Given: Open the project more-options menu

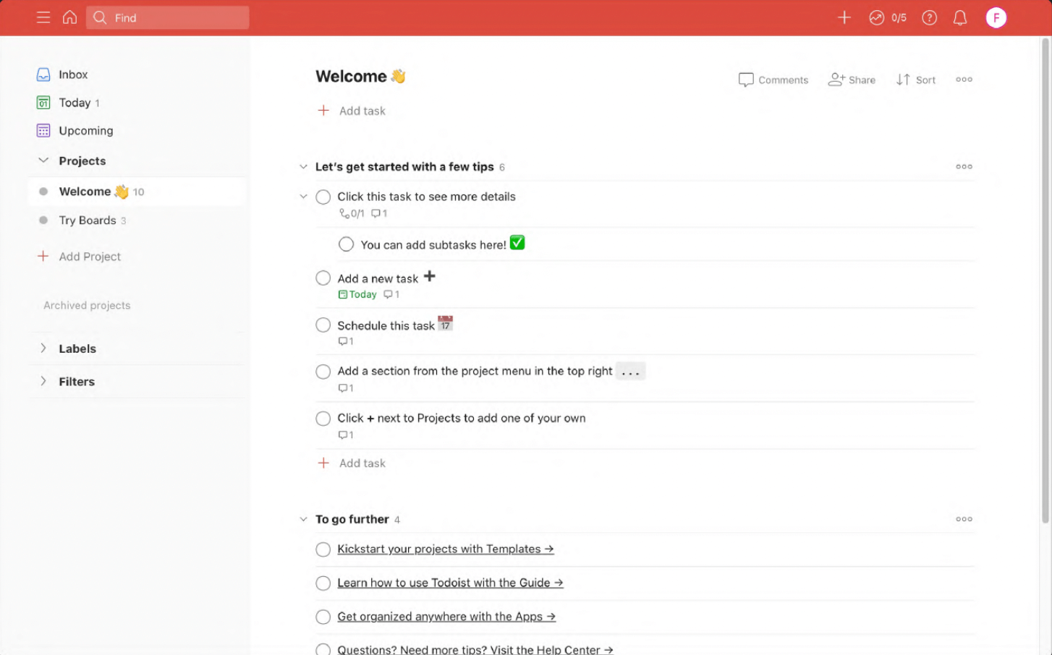Looking at the screenshot, I should tap(964, 80).
